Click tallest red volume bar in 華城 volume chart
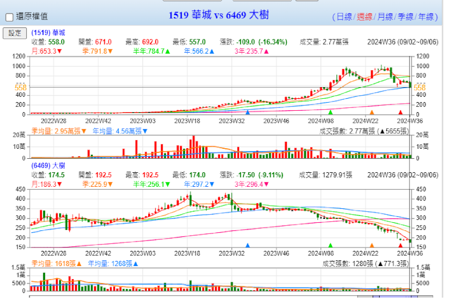 193,147
